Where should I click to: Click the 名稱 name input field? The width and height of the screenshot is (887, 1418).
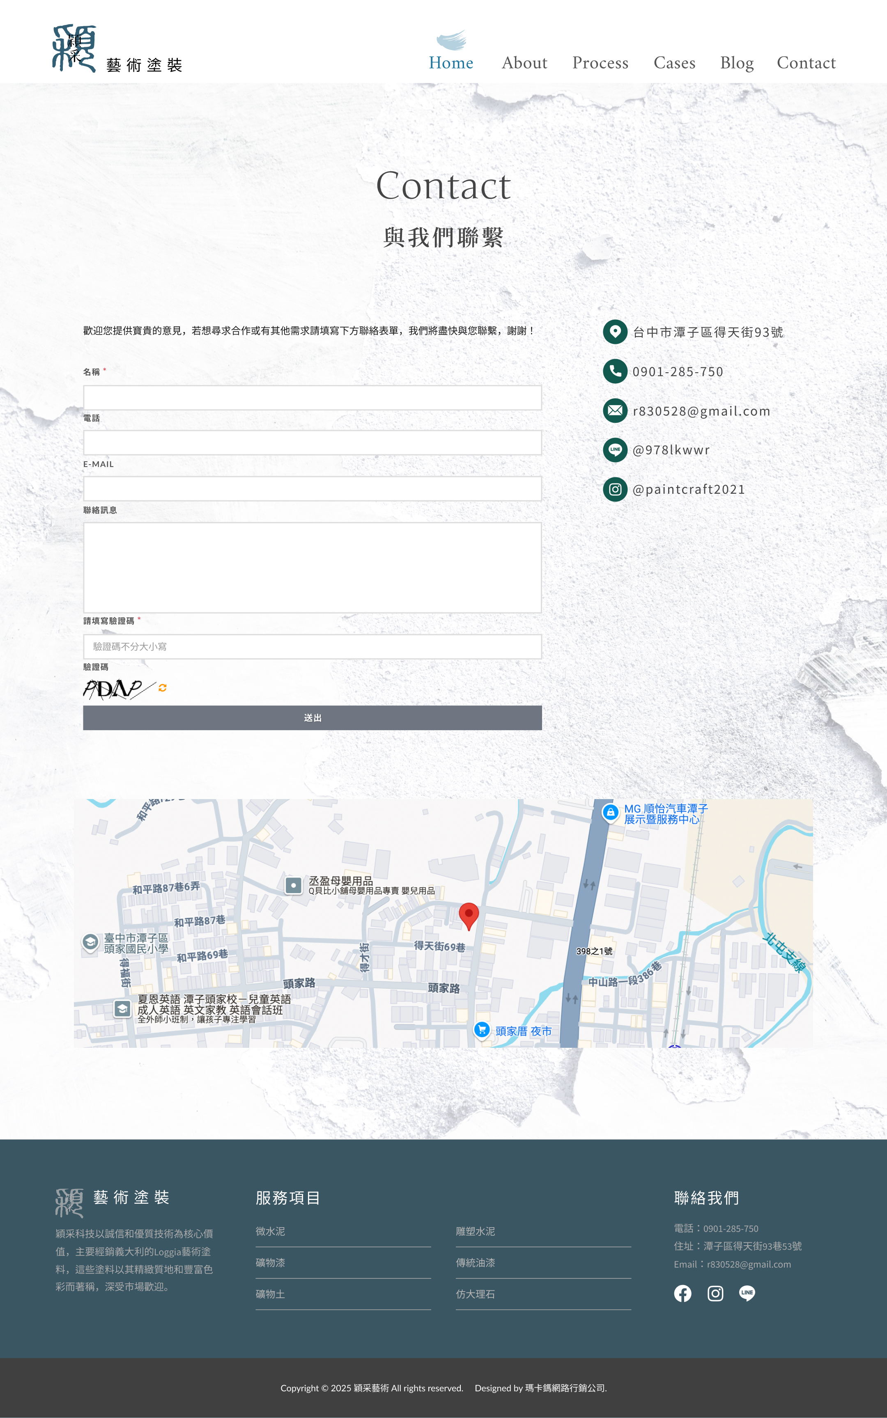[x=312, y=398]
